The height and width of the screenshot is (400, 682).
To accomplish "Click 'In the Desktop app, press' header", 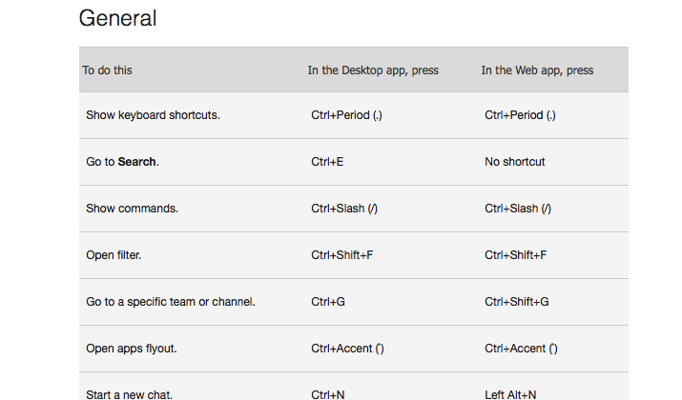I will click(373, 70).
